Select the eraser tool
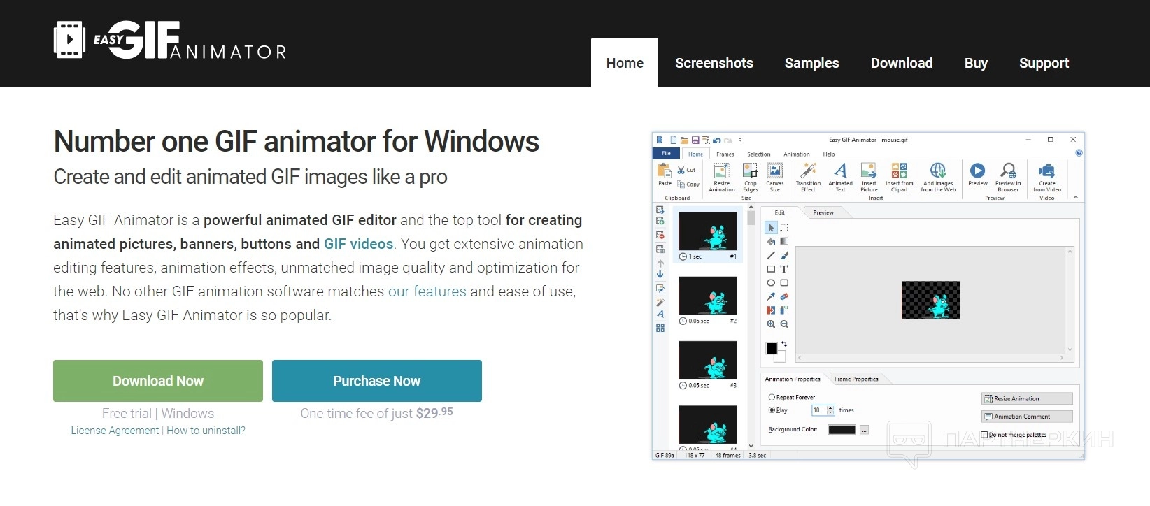Screen dimensions: 1150x506 tap(784, 296)
